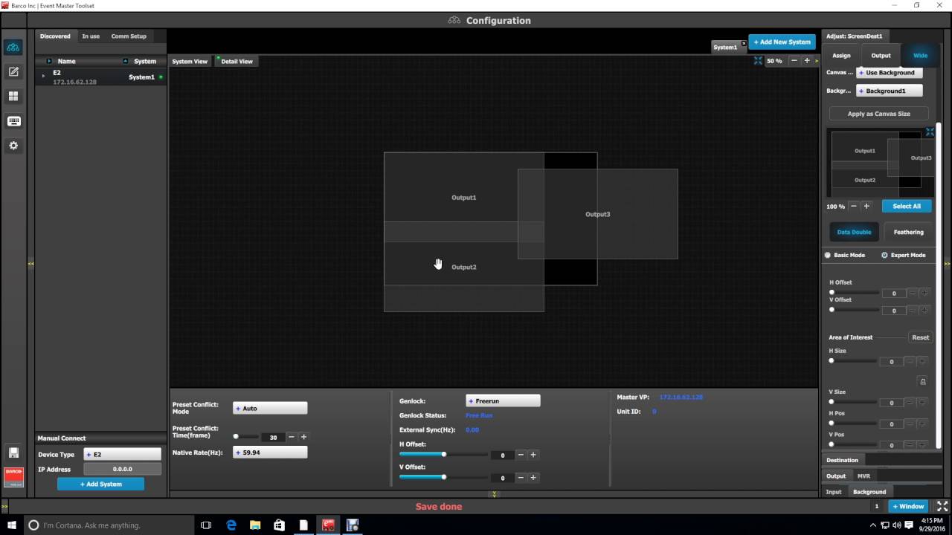Open the Output tab next to Assign
The width and height of the screenshot is (952, 535).
(881, 56)
